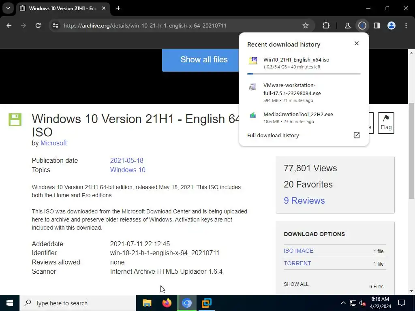The width and height of the screenshot is (415, 311).
Task: Click the ISO download progress bar
Action: tap(304, 74)
